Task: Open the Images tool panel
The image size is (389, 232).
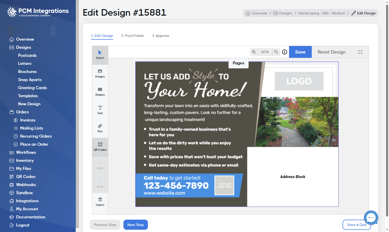Action: pyautogui.click(x=100, y=73)
